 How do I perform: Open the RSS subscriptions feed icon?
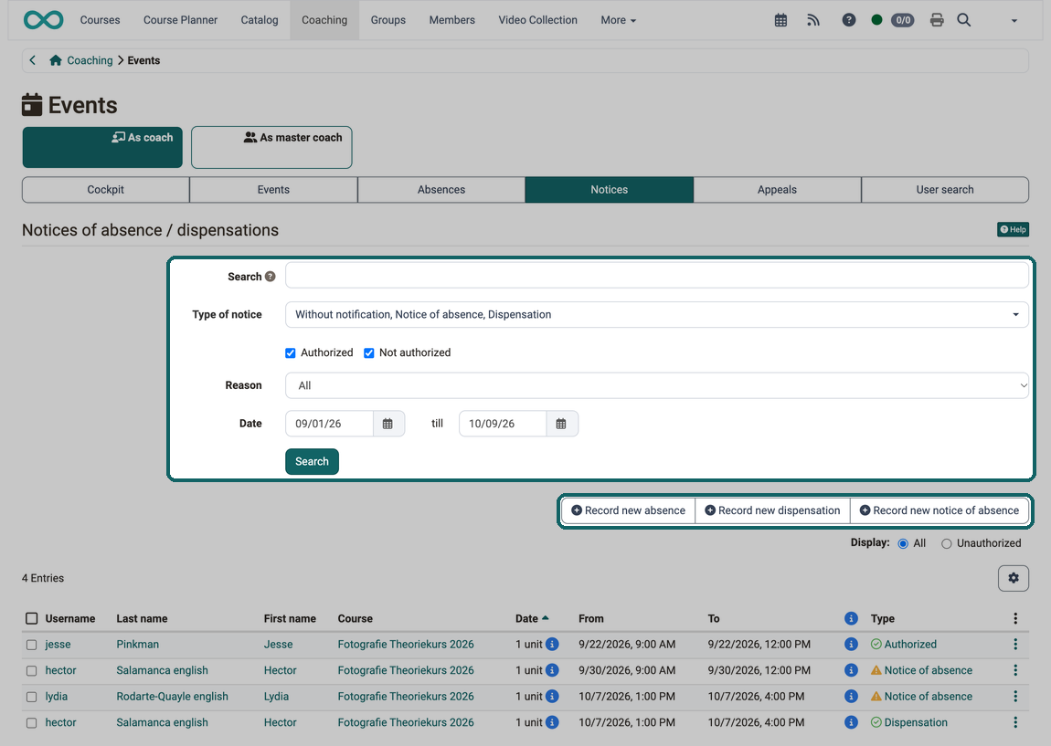[x=813, y=20]
